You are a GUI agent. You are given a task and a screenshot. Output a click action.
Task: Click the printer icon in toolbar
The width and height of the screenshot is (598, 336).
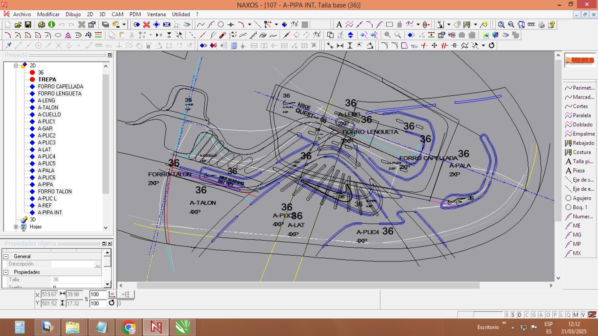point(541,25)
